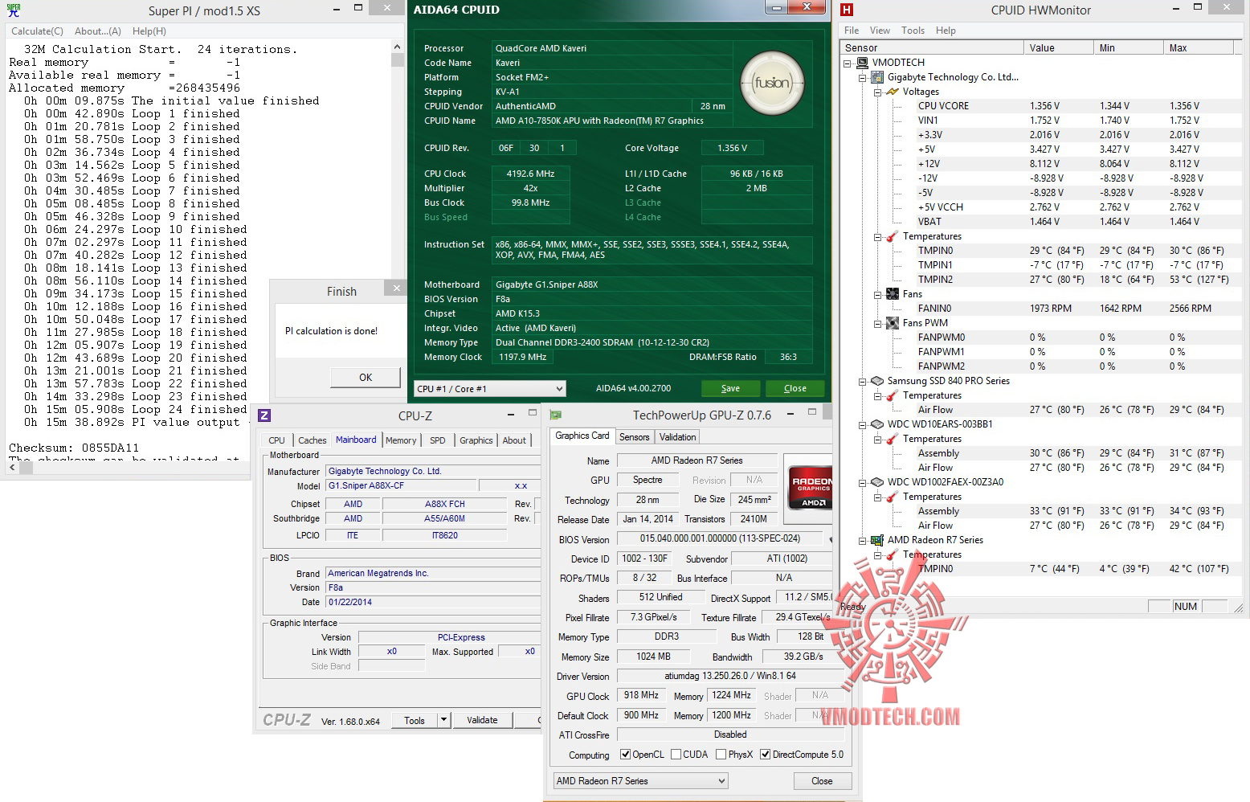This screenshot has width=1250, height=802.
Task: Enable the CUDA checkbox
Action: coord(676,755)
